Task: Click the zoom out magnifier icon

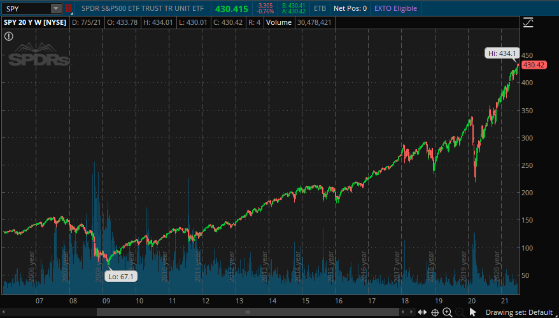Action: pyautogui.click(x=460, y=313)
